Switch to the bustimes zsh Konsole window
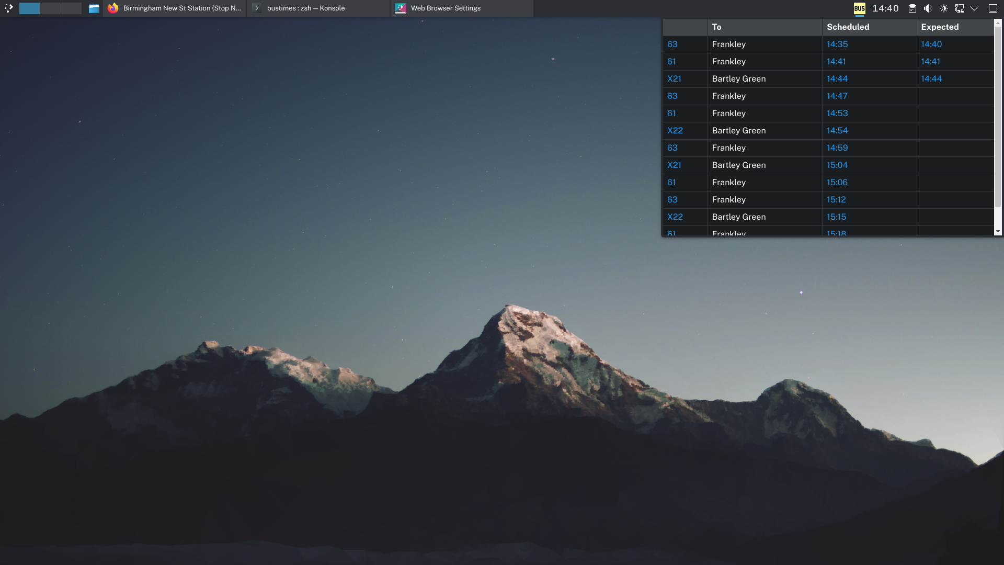 point(318,8)
